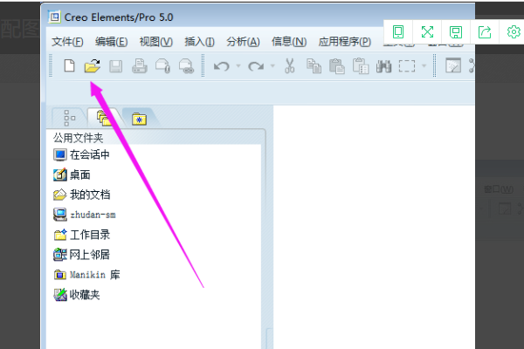Open a file with the folder icon
This screenshot has height=349, width=524.
pos(93,65)
